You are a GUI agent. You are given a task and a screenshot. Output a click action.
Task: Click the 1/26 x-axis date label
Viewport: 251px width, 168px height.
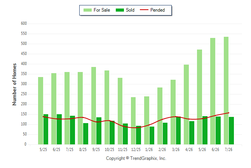(x=149, y=149)
